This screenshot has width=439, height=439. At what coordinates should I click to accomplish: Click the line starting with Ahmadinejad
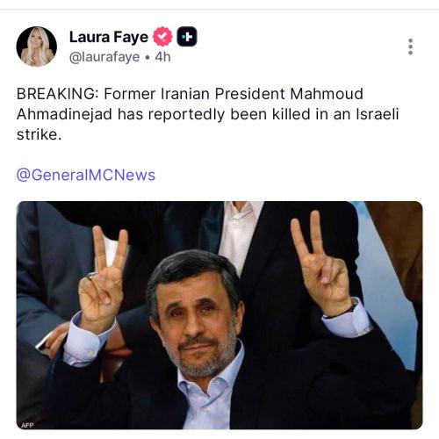pyautogui.click(x=208, y=114)
